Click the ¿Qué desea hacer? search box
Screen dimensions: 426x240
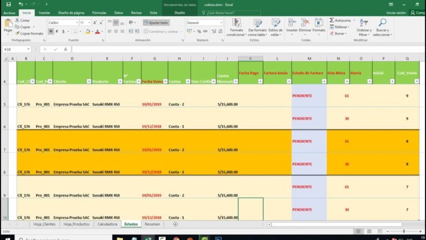pyautogui.click(x=231, y=13)
